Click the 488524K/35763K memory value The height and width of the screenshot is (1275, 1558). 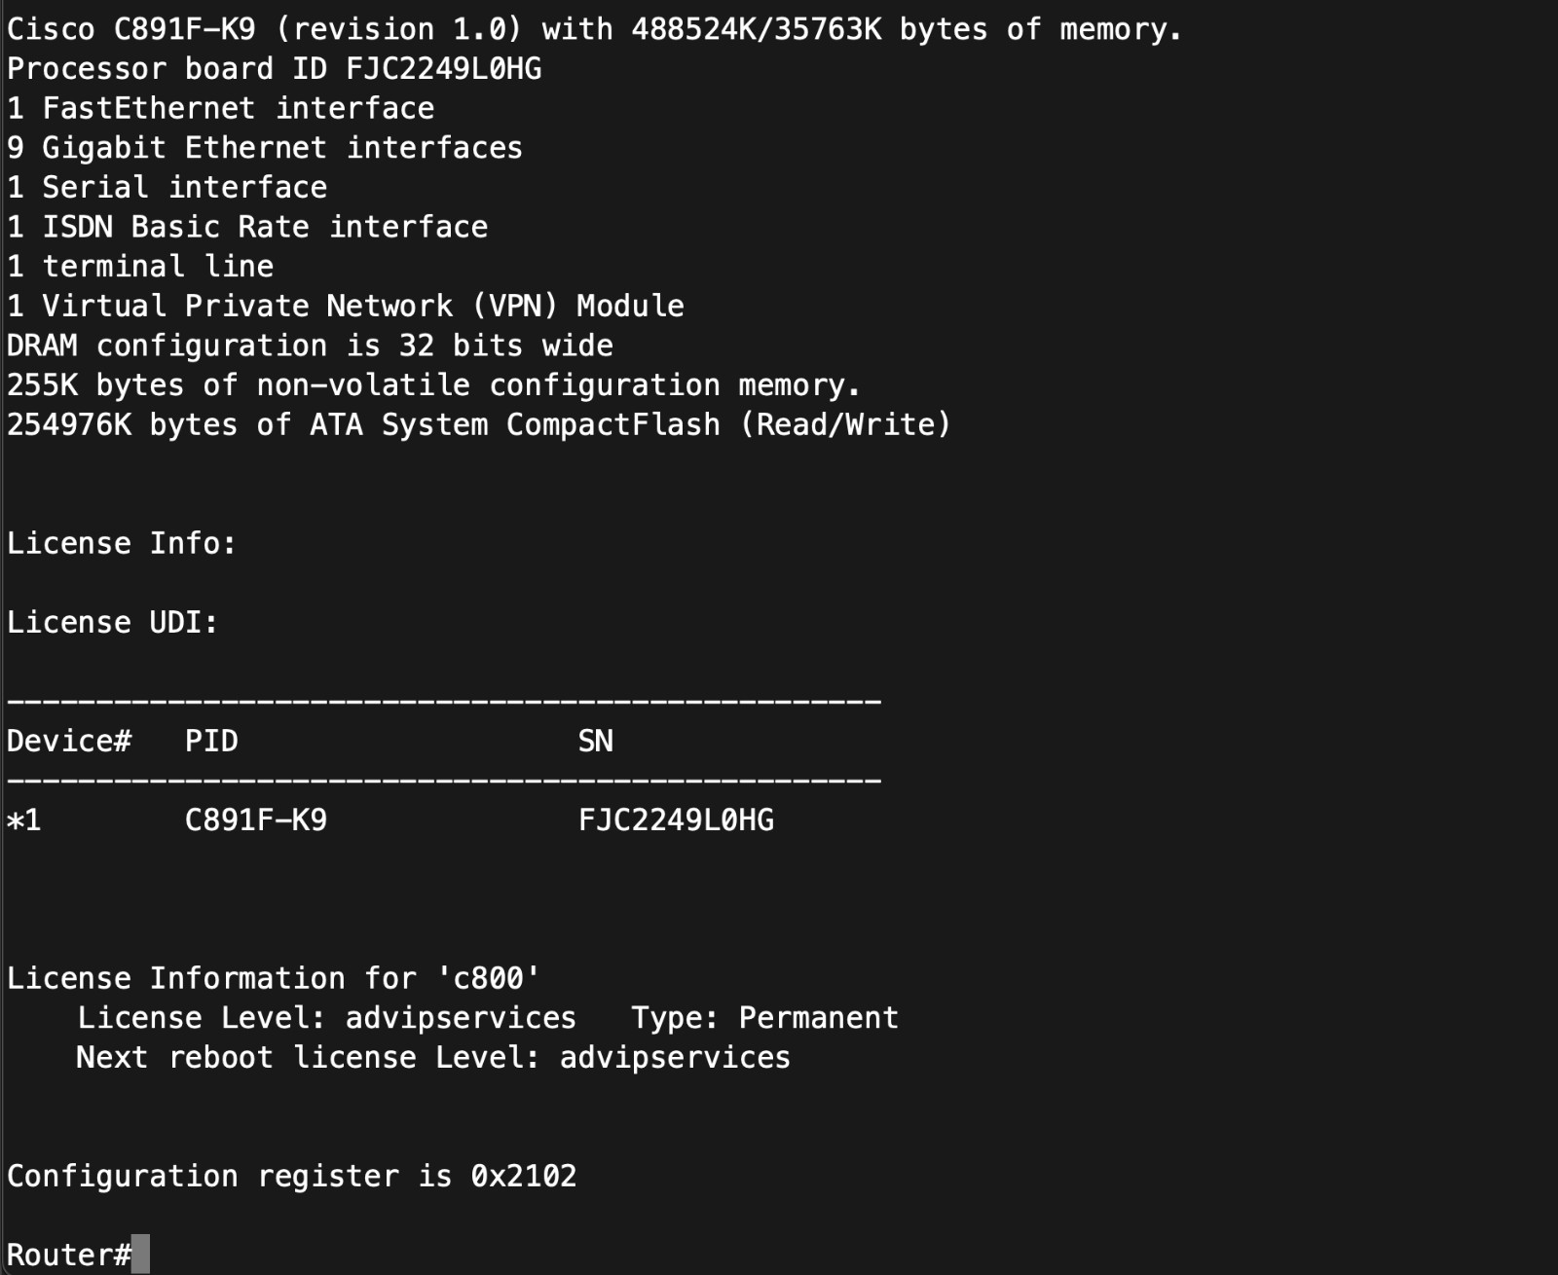coord(756,29)
